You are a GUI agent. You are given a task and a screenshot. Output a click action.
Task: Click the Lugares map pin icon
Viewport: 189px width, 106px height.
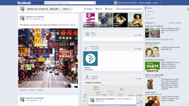click(87, 77)
